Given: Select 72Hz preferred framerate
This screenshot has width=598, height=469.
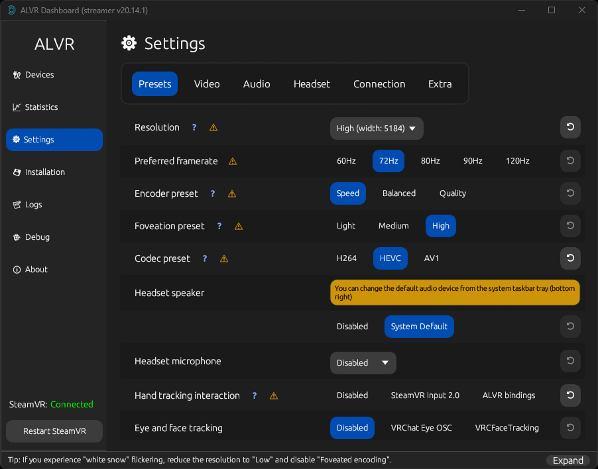Looking at the screenshot, I should pyautogui.click(x=389, y=161).
